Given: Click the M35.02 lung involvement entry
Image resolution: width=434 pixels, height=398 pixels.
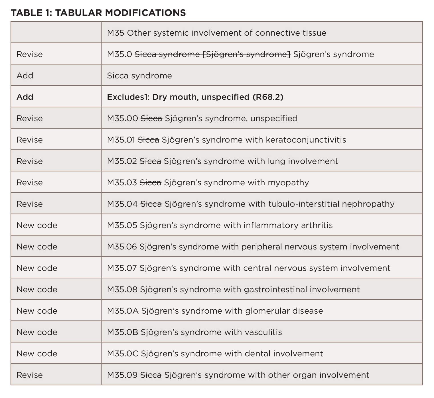Looking at the screenshot, I should pos(222,161).
